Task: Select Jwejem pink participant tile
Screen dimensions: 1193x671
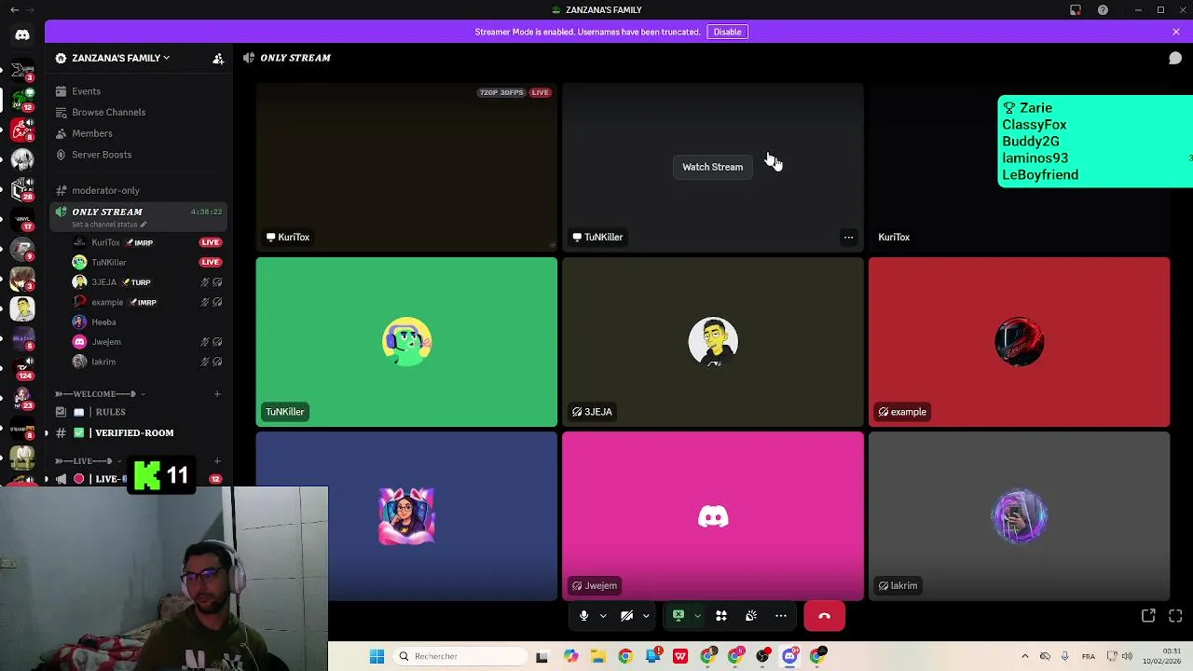Action: 713,516
